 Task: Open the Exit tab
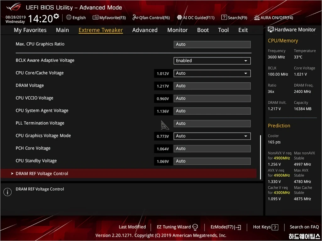tap(243, 30)
